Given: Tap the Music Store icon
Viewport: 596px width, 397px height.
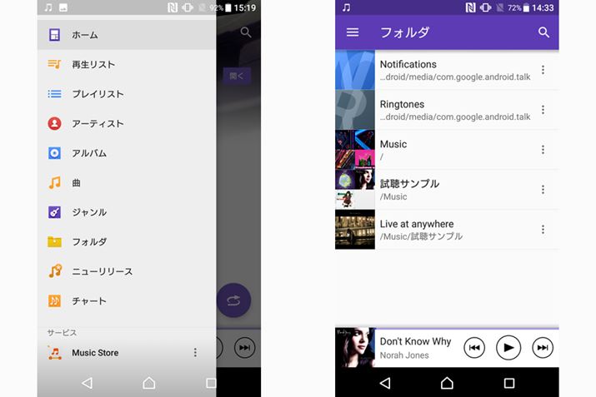Looking at the screenshot, I should (x=55, y=353).
